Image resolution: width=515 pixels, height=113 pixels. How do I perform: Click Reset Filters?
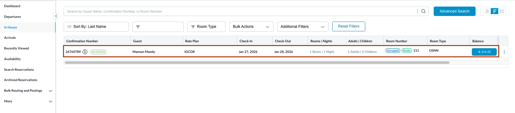[349, 26]
